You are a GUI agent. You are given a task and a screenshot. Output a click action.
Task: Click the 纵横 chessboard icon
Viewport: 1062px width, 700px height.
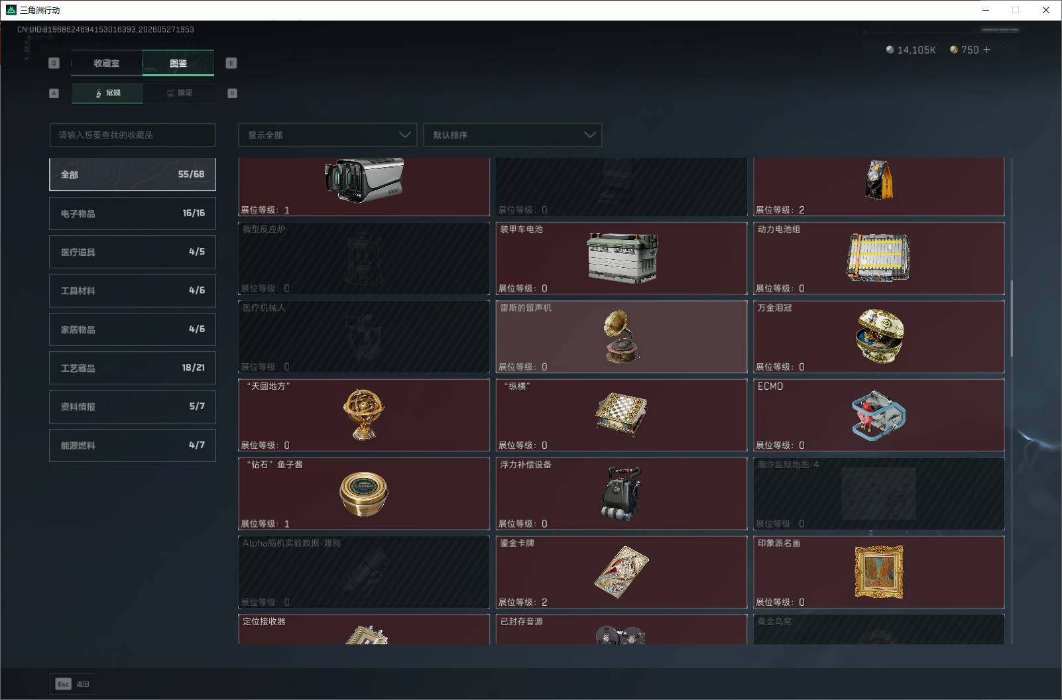[x=622, y=414]
